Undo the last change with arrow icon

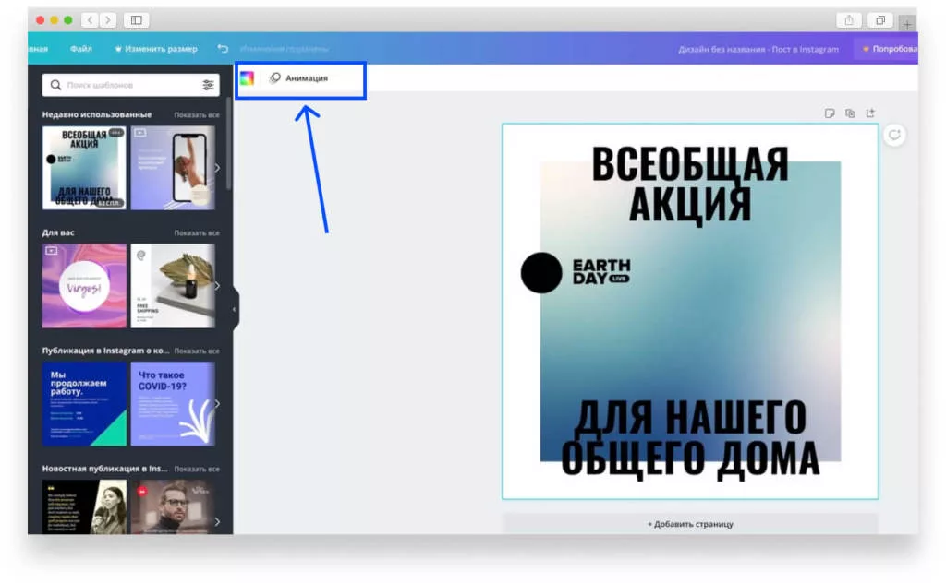(x=223, y=49)
